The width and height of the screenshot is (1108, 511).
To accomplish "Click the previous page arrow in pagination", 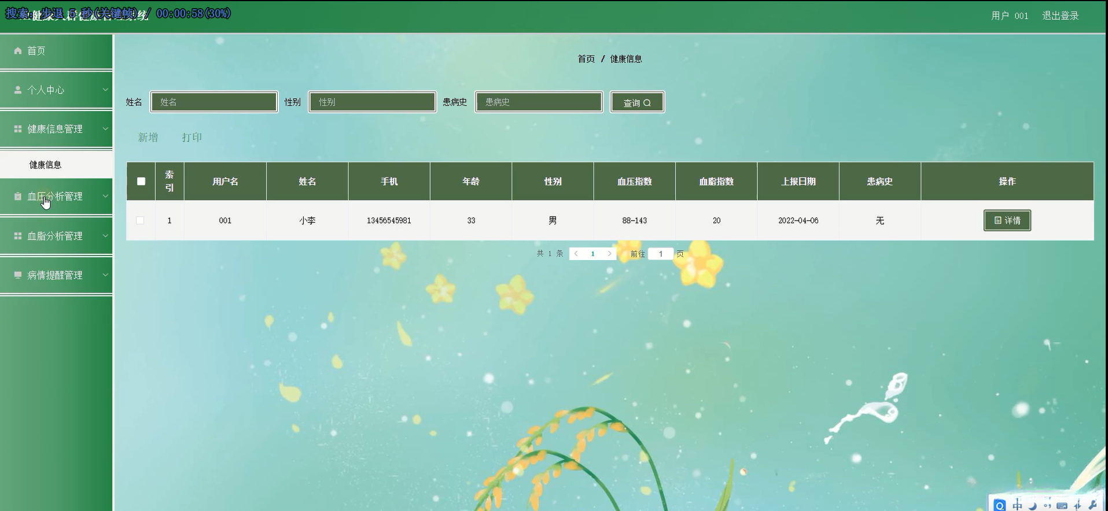I will click(576, 254).
